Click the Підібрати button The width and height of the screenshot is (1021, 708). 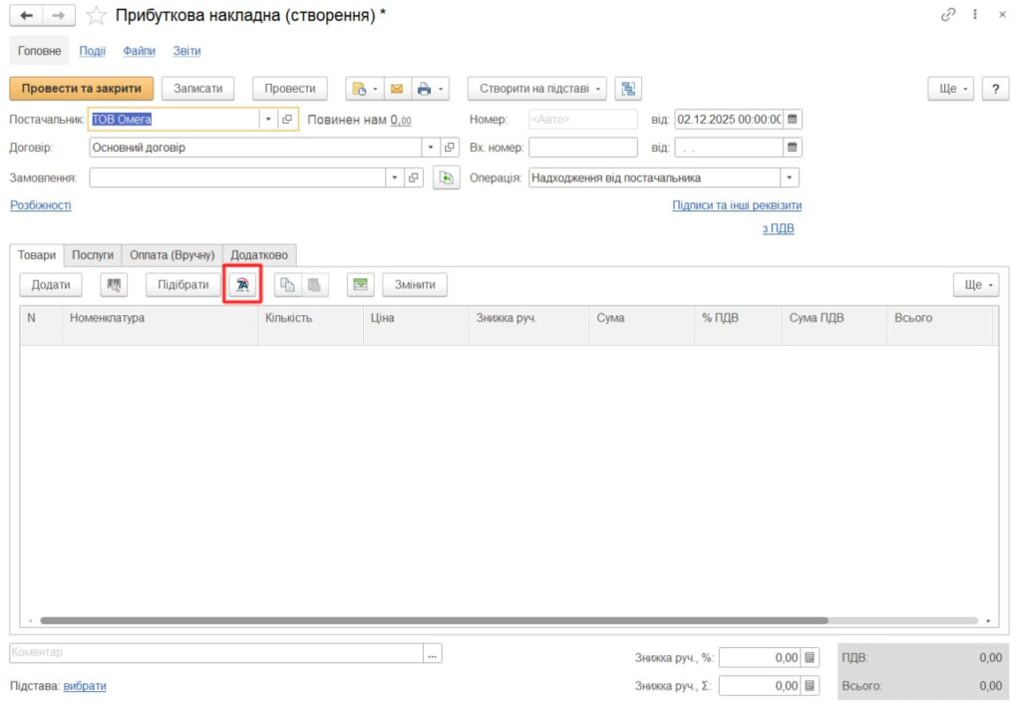[x=183, y=285]
